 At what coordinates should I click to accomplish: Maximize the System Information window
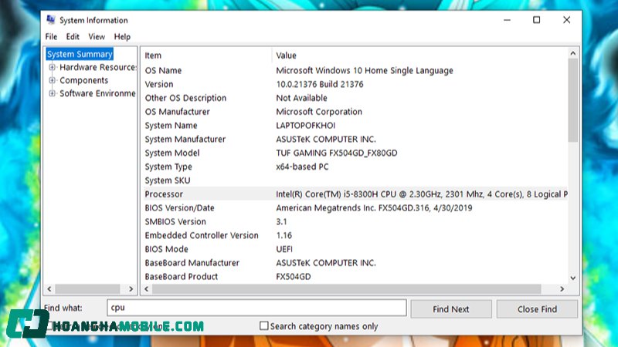coord(536,20)
